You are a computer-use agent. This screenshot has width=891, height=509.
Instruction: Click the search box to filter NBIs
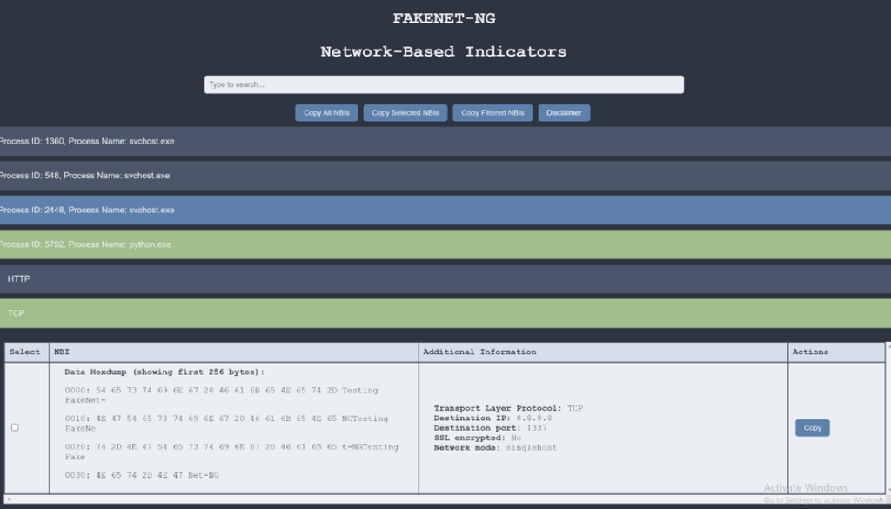(444, 84)
